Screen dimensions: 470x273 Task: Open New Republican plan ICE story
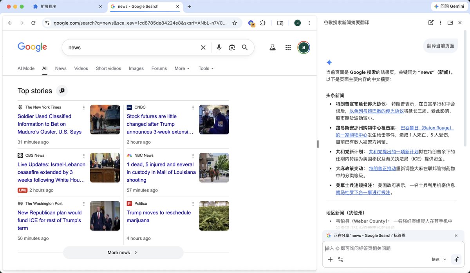[x=50, y=220]
